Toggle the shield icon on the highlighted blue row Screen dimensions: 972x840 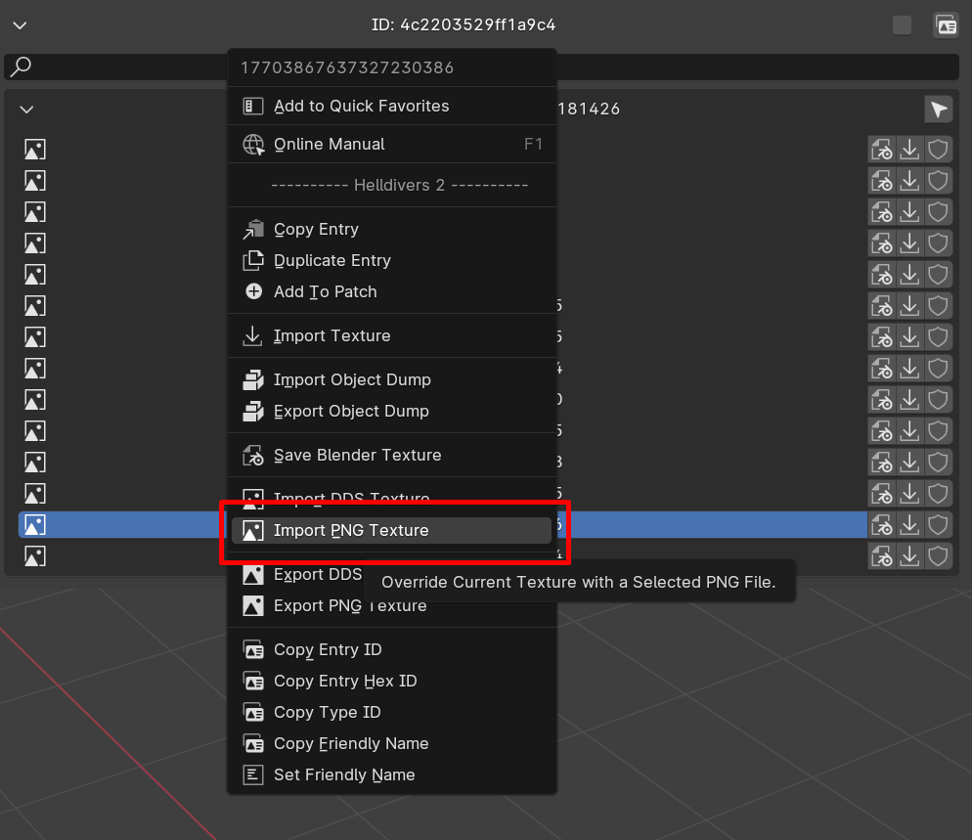pyautogui.click(x=938, y=524)
